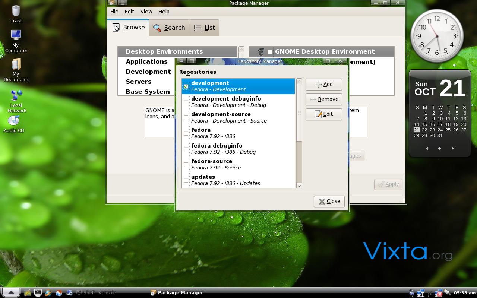Select Servers category

(147, 82)
